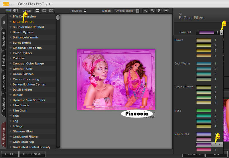Star the Film Grain filter
Image resolution: width=229 pixels, height=158 pixels.
pos(10,111)
